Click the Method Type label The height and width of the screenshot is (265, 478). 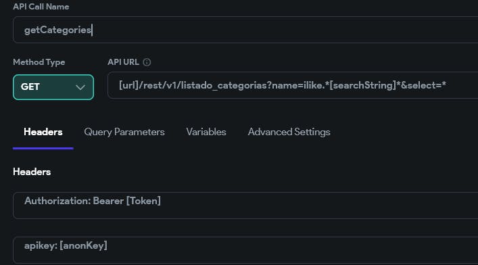coord(39,62)
